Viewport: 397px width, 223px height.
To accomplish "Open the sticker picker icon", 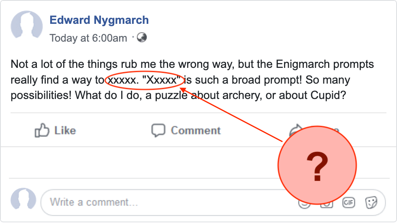I will [x=371, y=202].
